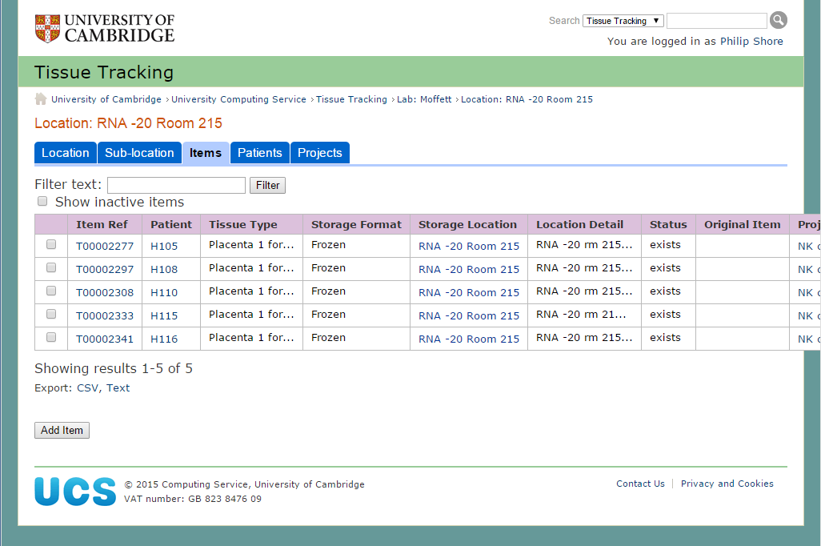Click the Add Item button
The width and height of the screenshot is (821, 546).
62,430
